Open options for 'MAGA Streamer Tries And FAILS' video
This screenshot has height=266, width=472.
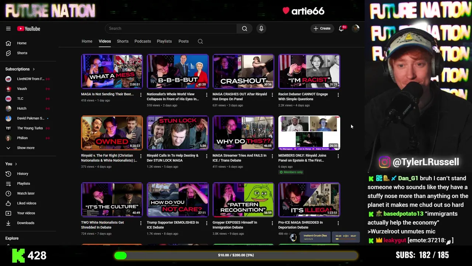pos(272,156)
